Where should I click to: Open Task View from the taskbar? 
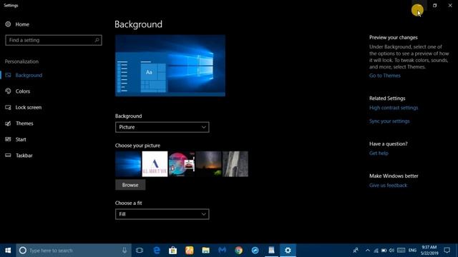tap(140, 251)
